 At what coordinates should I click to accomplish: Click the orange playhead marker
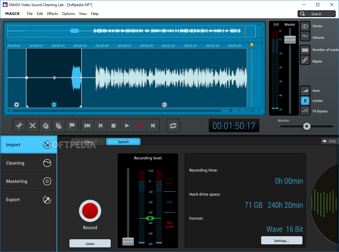(x=252, y=45)
